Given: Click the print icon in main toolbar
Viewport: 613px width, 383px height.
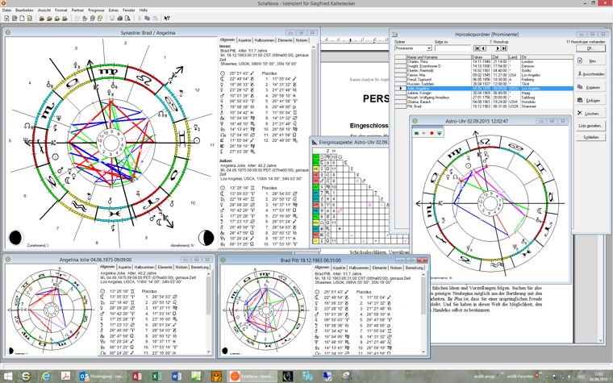Looking at the screenshot, I should [x=120, y=18].
